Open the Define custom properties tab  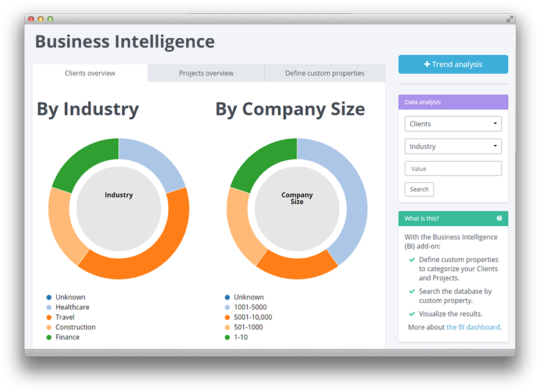[x=324, y=73]
